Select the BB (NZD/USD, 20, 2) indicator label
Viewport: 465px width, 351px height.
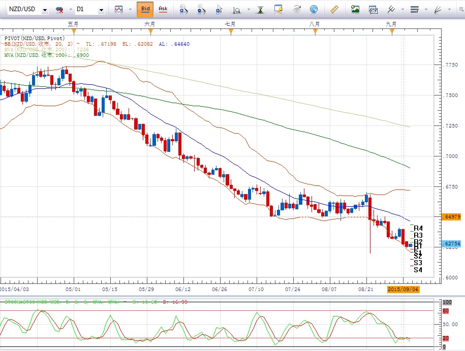point(39,44)
